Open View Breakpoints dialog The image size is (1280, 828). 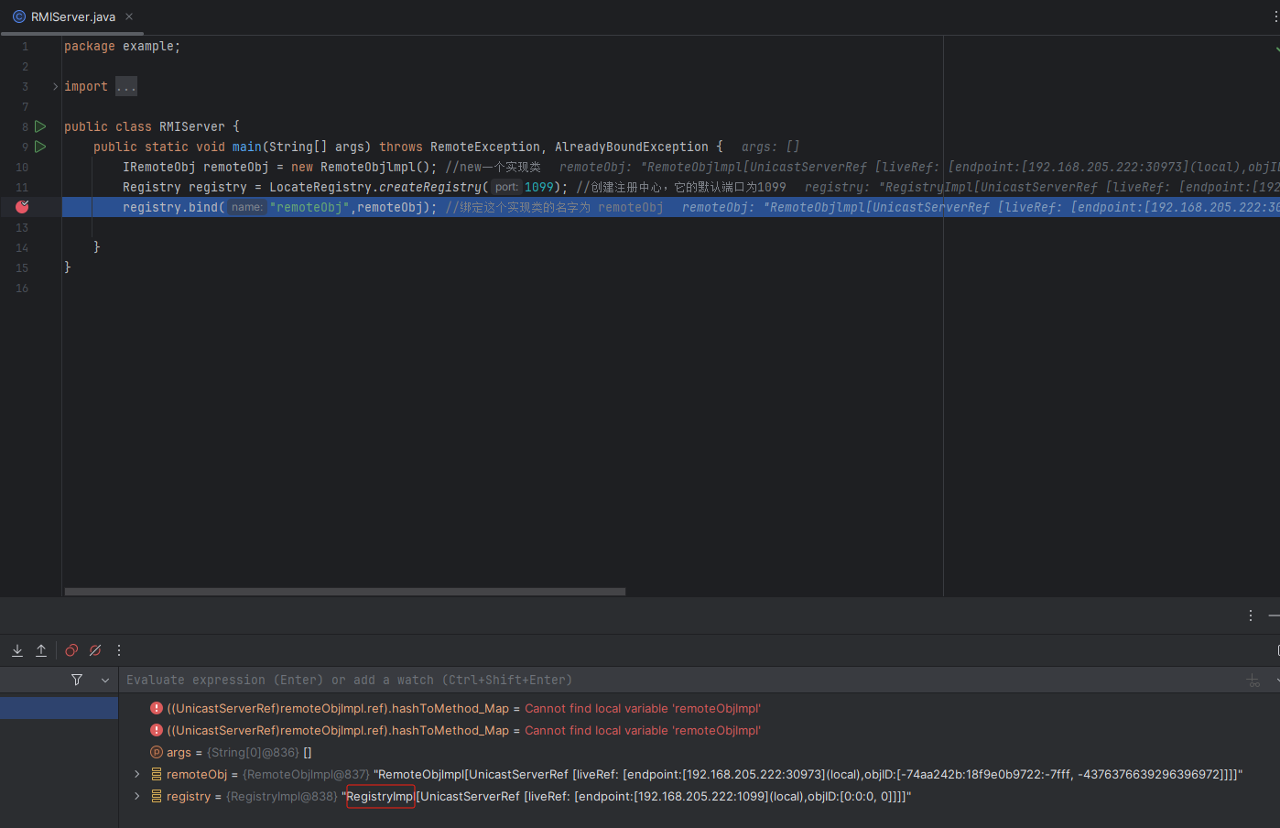[x=71, y=650]
